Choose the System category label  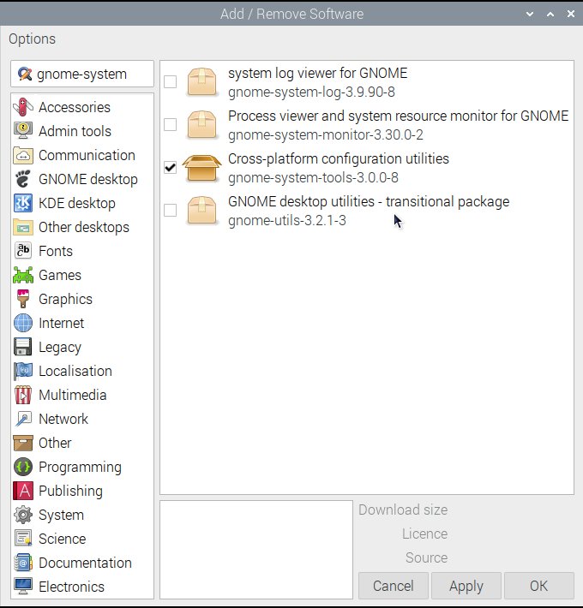click(x=61, y=516)
